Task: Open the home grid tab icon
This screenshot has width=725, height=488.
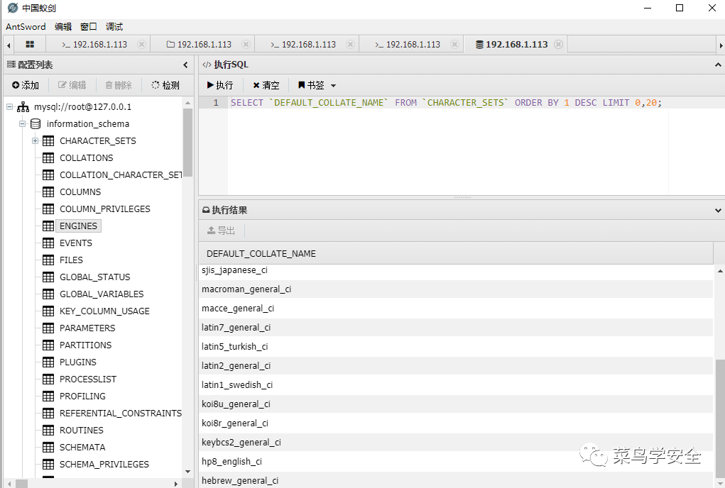Action: 30,44
